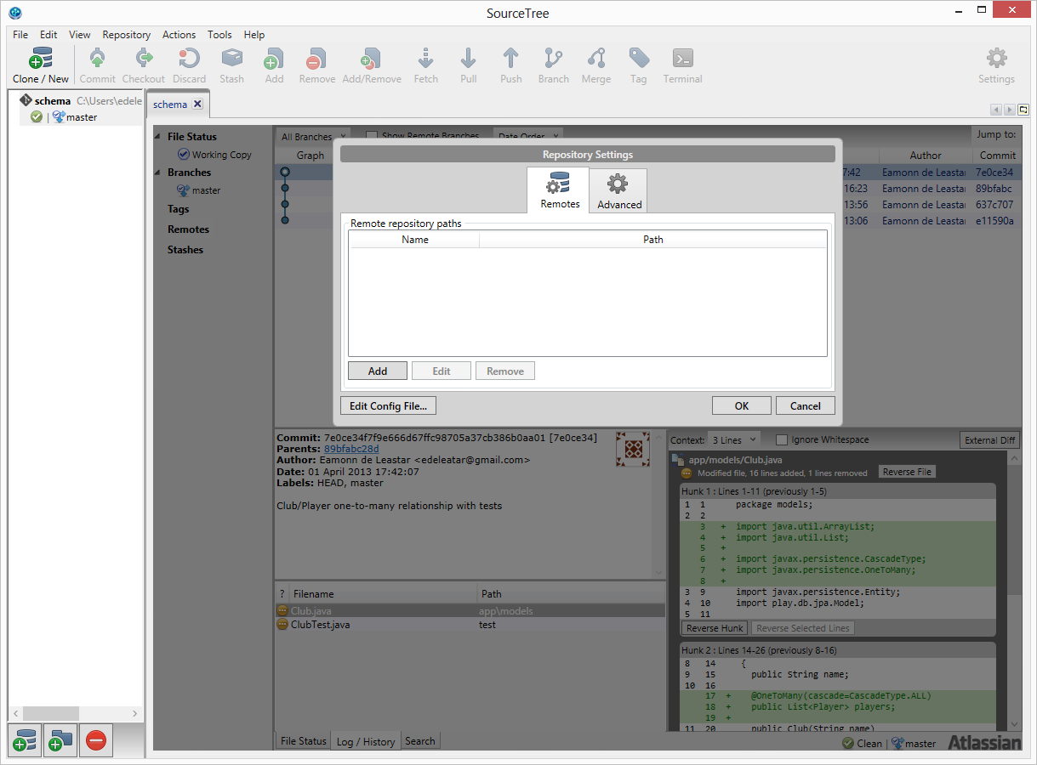Collapse the Branches section
Screen dimensions: 1037x765
click(x=157, y=172)
